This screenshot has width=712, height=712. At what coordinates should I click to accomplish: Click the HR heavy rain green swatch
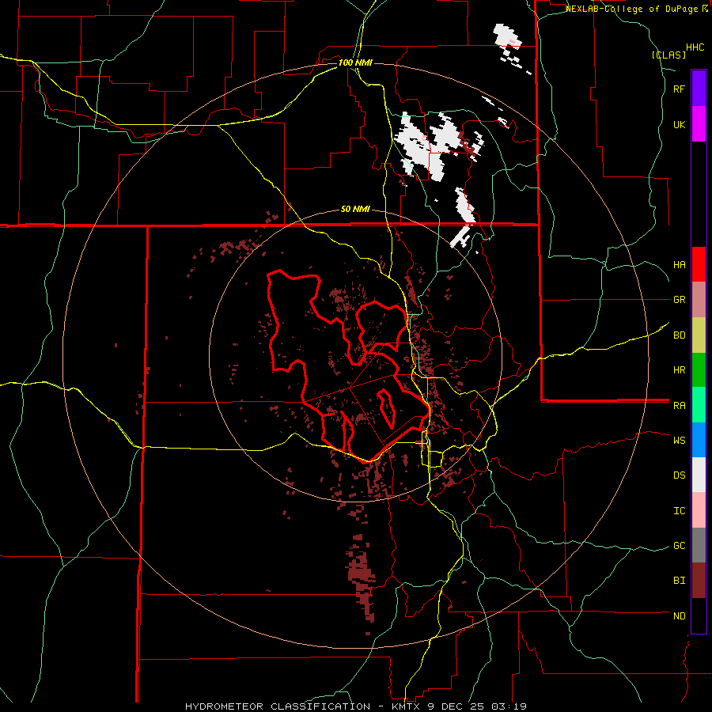click(699, 370)
